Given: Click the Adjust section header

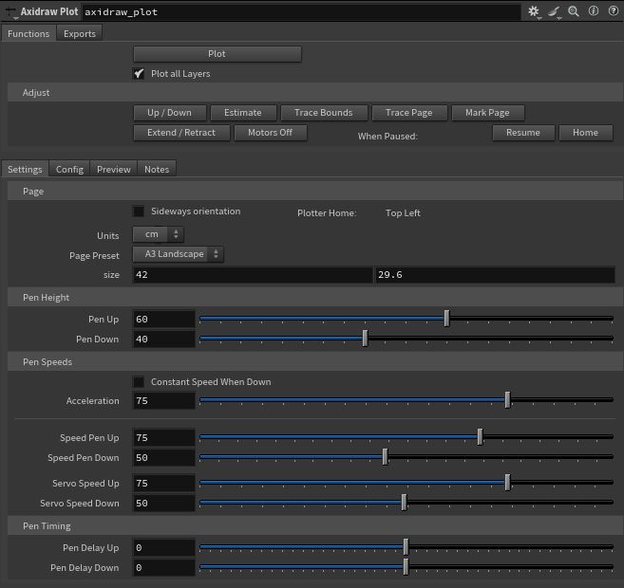Looking at the screenshot, I should pos(315,93).
